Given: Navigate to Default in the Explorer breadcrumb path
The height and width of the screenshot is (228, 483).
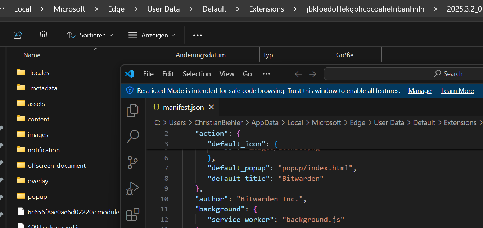Looking at the screenshot, I should tap(214, 9).
